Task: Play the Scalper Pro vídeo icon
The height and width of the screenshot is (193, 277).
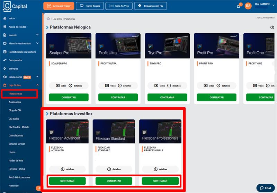Action: tap(58, 85)
